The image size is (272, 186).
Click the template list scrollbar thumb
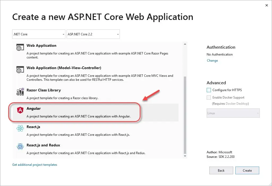tap(185, 115)
